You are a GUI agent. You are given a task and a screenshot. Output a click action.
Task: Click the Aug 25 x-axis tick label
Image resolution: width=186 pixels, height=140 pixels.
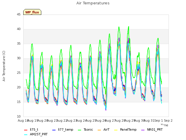coord(91,120)
